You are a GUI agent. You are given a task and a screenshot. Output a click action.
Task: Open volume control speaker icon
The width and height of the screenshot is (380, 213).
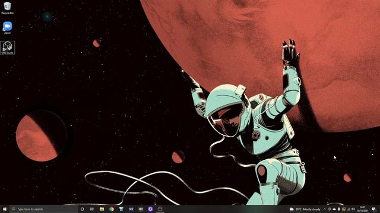tap(353, 209)
